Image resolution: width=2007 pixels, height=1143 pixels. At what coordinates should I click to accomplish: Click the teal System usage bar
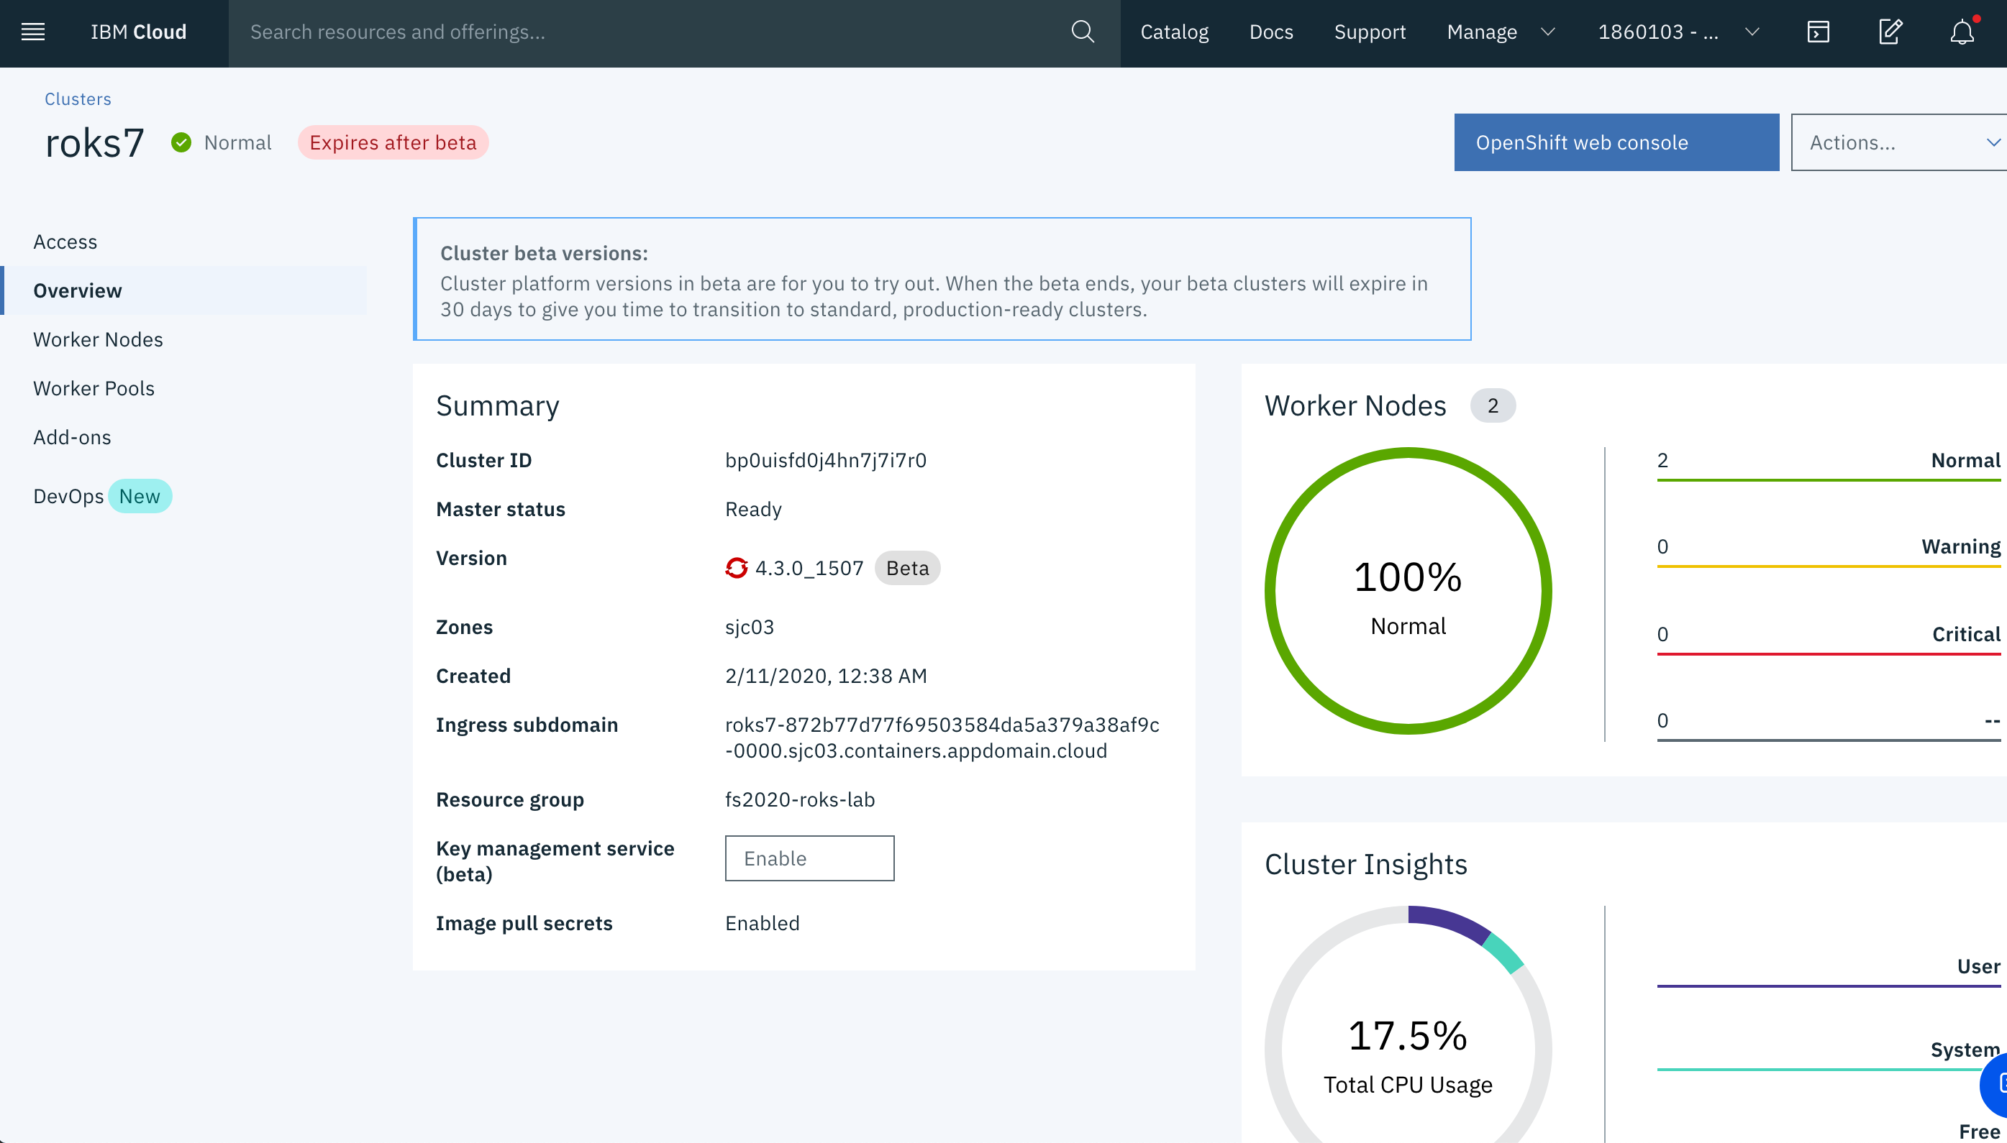pos(1819,1069)
